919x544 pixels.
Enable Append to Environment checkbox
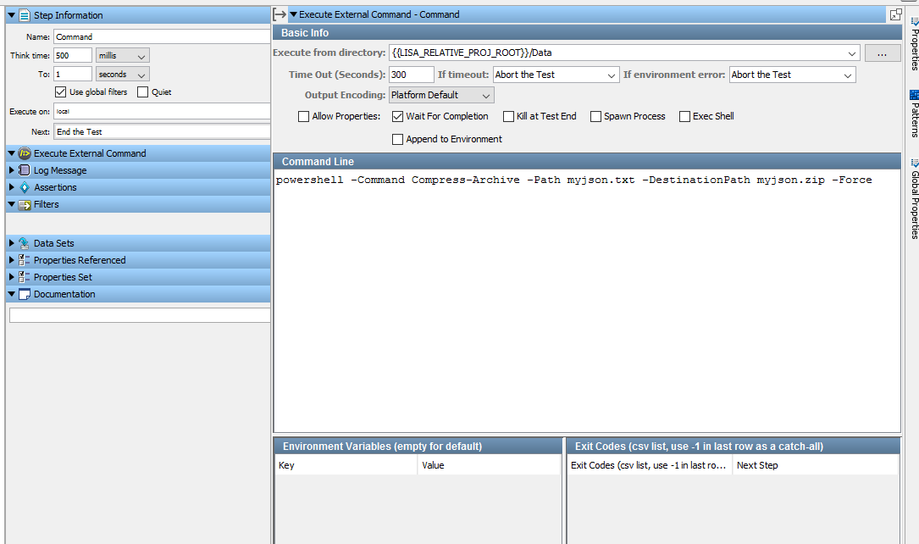click(397, 140)
